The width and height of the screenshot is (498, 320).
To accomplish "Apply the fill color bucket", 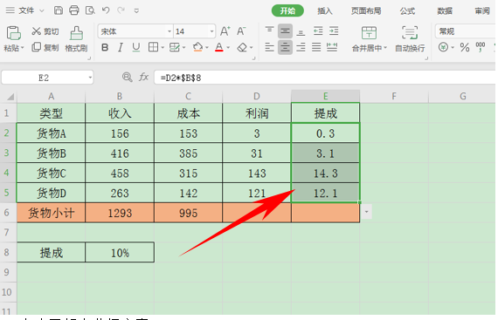I will click(197, 48).
